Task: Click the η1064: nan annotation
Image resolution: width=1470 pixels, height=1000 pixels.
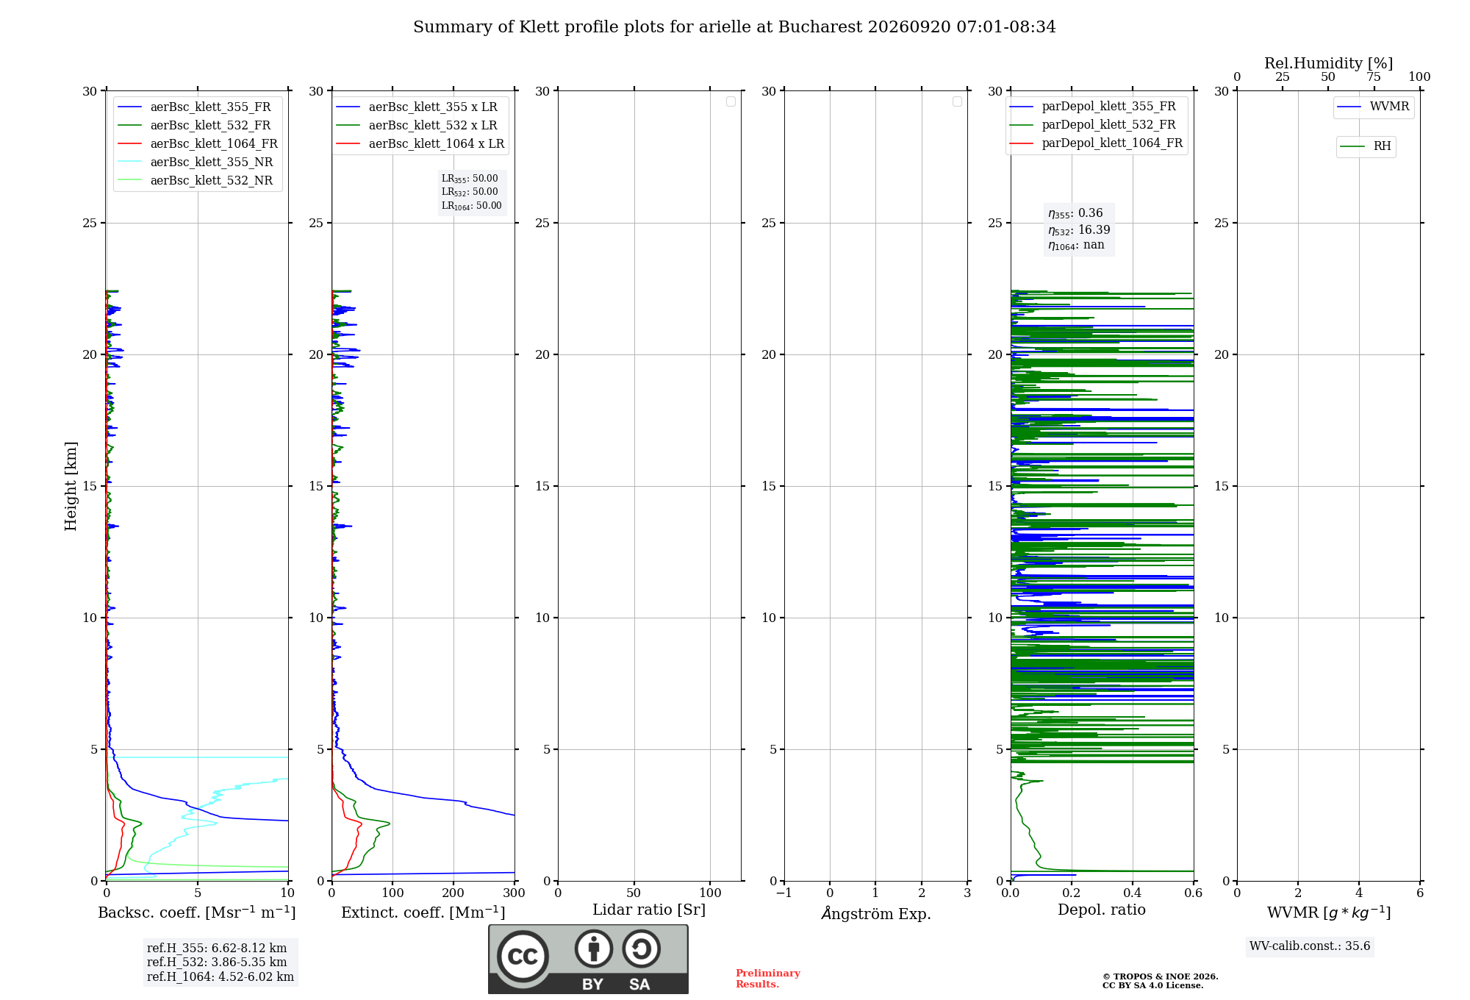Action: point(1076,245)
